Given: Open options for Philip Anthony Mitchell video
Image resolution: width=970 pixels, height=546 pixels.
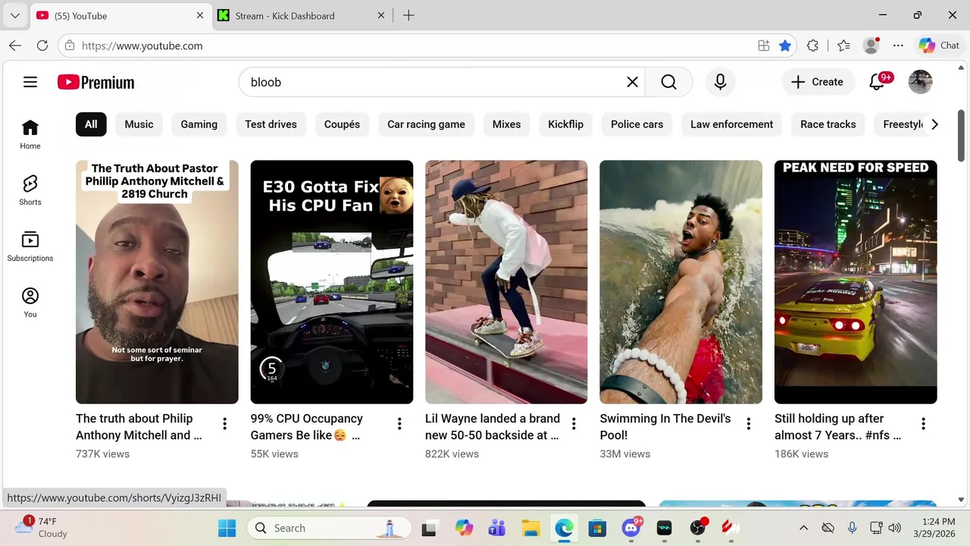Looking at the screenshot, I should 224,424.
